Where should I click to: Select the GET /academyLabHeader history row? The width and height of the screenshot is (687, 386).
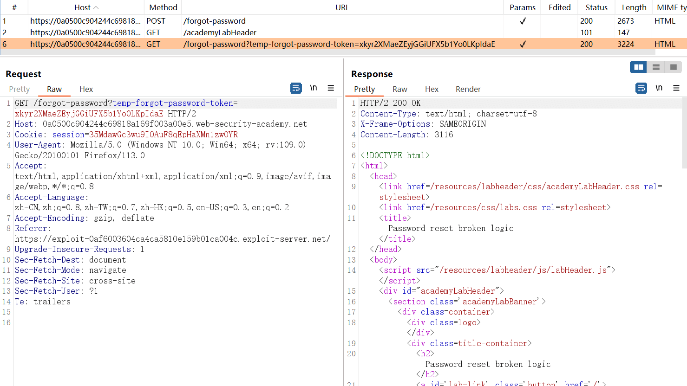point(220,32)
